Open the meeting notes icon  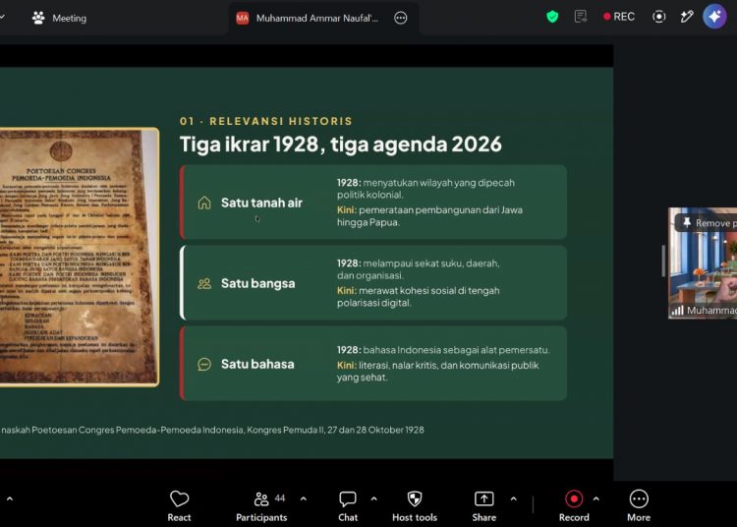tap(581, 17)
